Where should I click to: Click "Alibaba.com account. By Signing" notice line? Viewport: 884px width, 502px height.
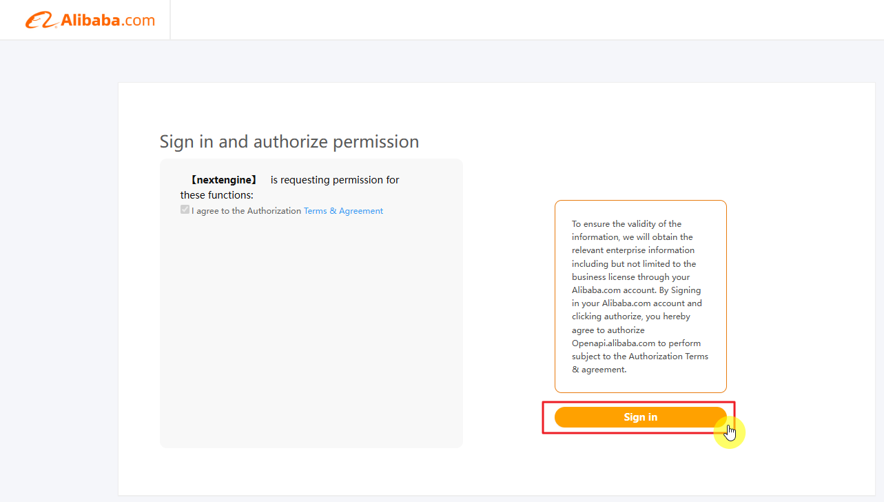pos(636,290)
